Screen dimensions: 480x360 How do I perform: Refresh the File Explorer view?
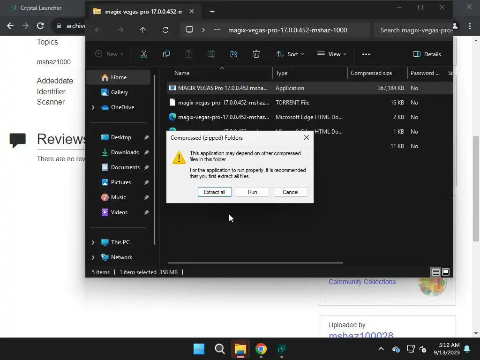pos(165,30)
